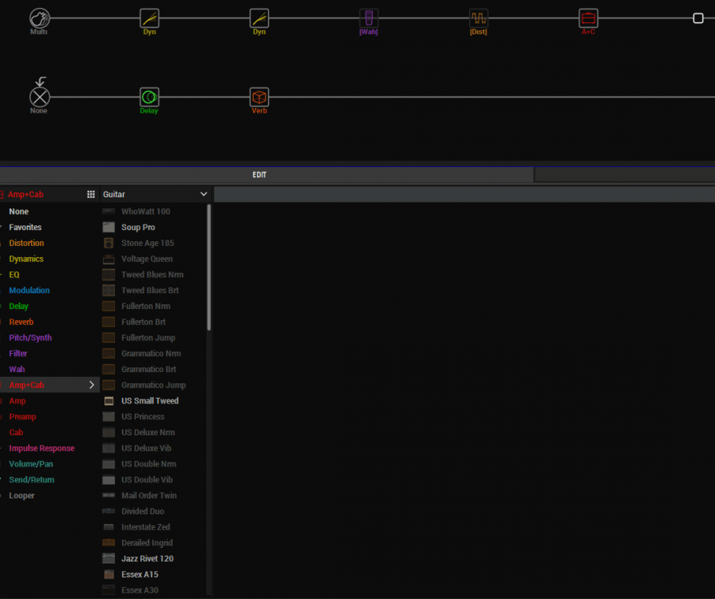Image resolution: width=715 pixels, height=599 pixels.
Task: Open the Cab category
Action: click(16, 432)
